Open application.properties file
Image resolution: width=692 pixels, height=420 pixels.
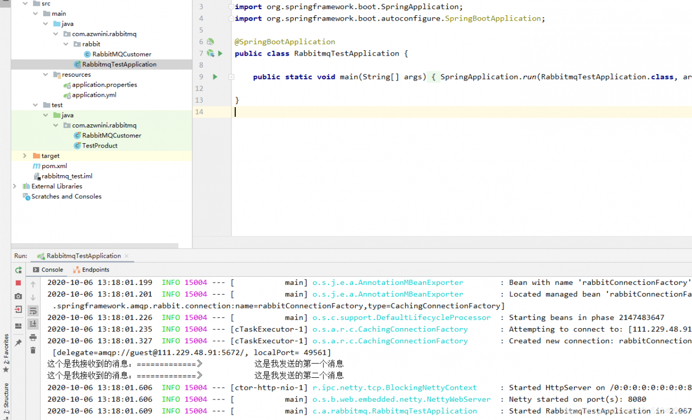click(x=104, y=85)
